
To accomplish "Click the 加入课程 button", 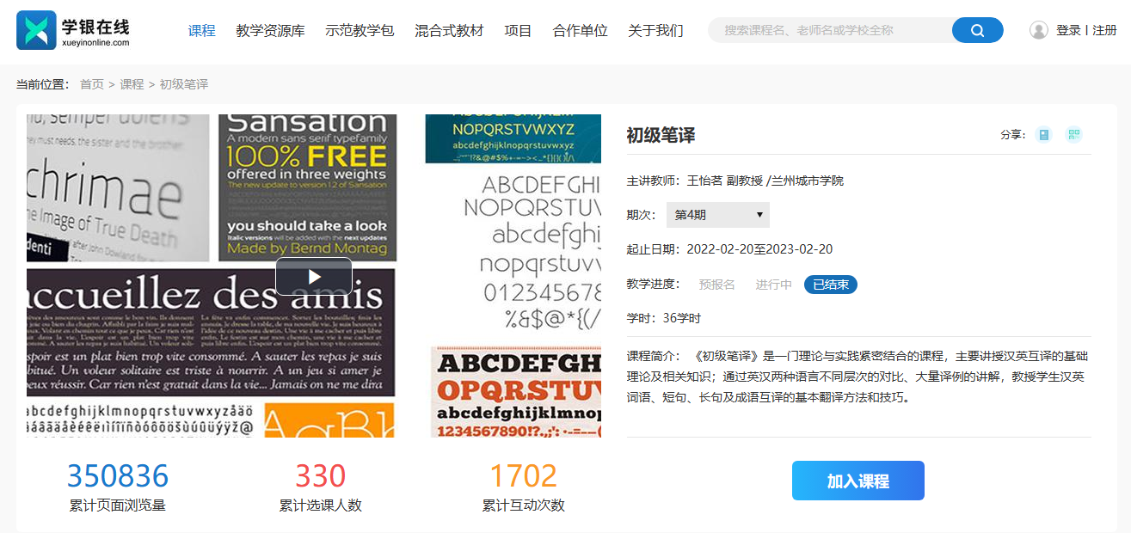I will (x=857, y=481).
